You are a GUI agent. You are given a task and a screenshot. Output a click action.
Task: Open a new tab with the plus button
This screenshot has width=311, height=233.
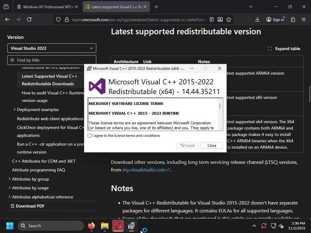click(x=156, y=7)
